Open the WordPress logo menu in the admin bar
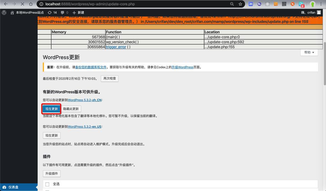 pos(4,12)
